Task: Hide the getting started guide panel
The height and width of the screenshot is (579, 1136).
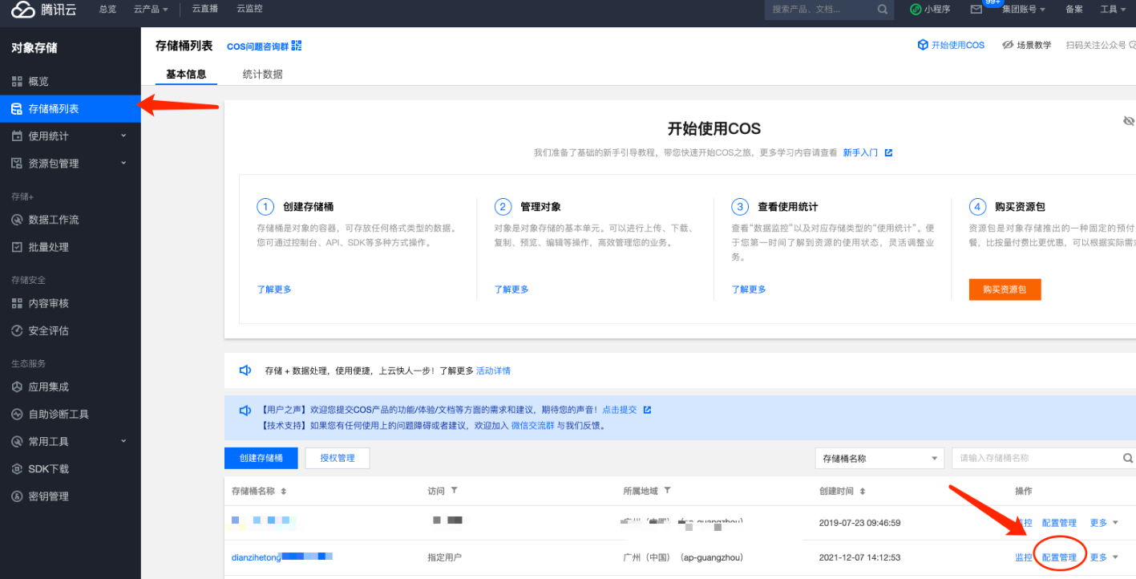Action: point(1129,121)
